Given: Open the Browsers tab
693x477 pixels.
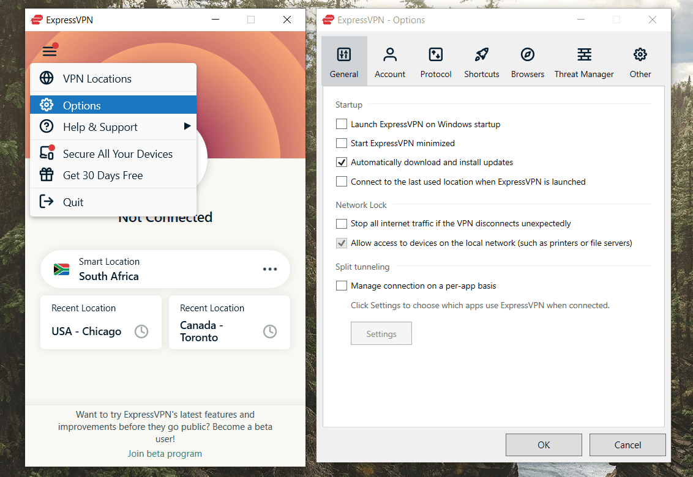Looking at the screenshot, I should click(x=528, y=61).
